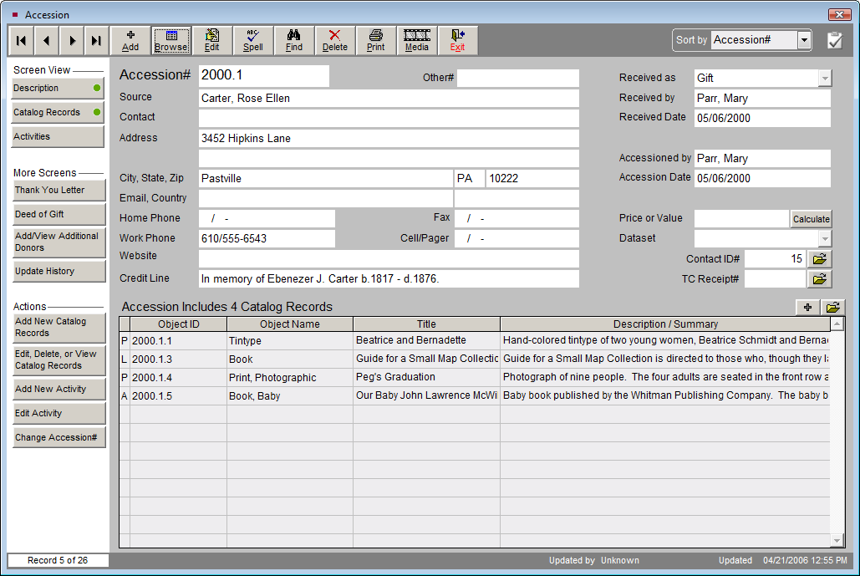Open the folder icon beside Contact ID#
Screen dimensions: 860x576
(x=820, y=259)
